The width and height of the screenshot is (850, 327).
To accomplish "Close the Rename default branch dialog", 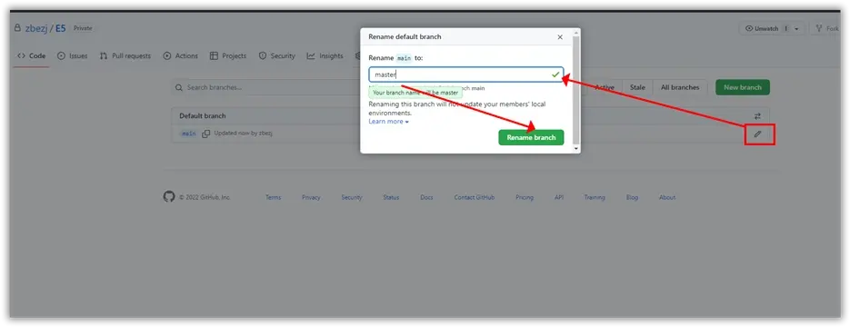I will coord(560,37).
